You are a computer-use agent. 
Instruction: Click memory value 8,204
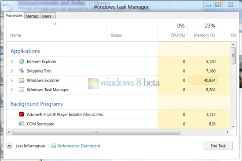coord(211,90)
